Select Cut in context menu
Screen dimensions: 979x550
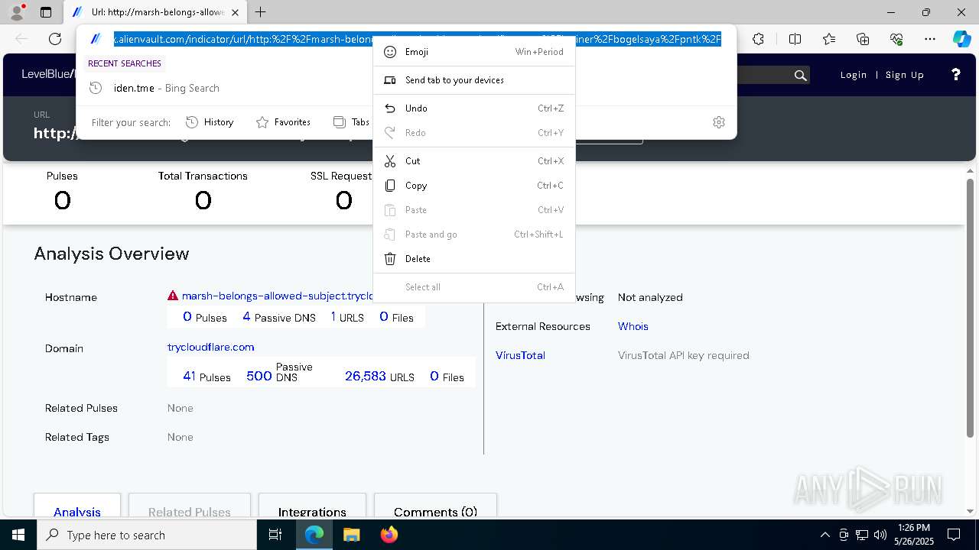474,161
